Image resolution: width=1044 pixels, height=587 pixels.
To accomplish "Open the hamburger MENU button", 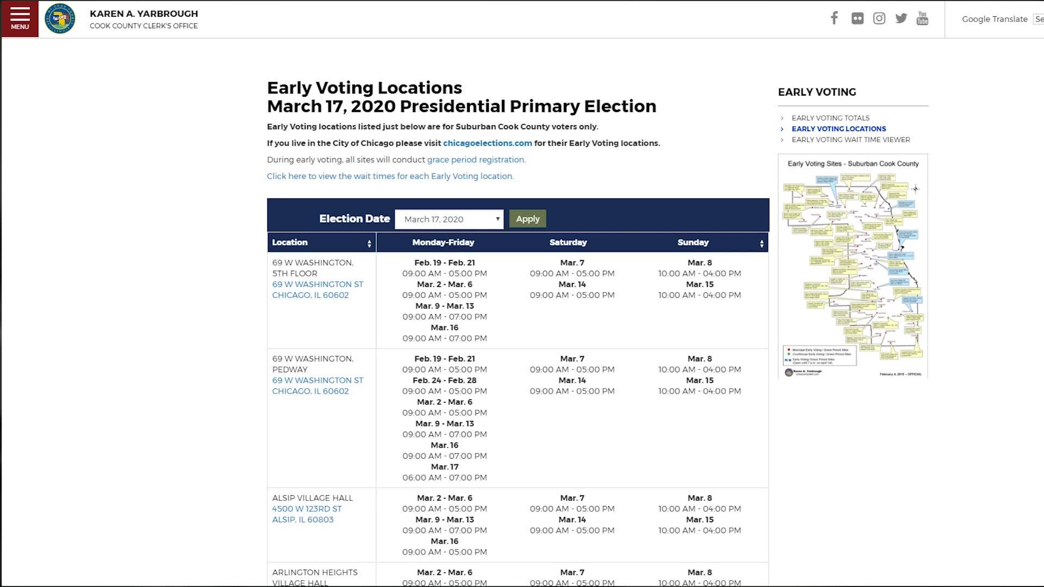I will click(x=20, y=19).
